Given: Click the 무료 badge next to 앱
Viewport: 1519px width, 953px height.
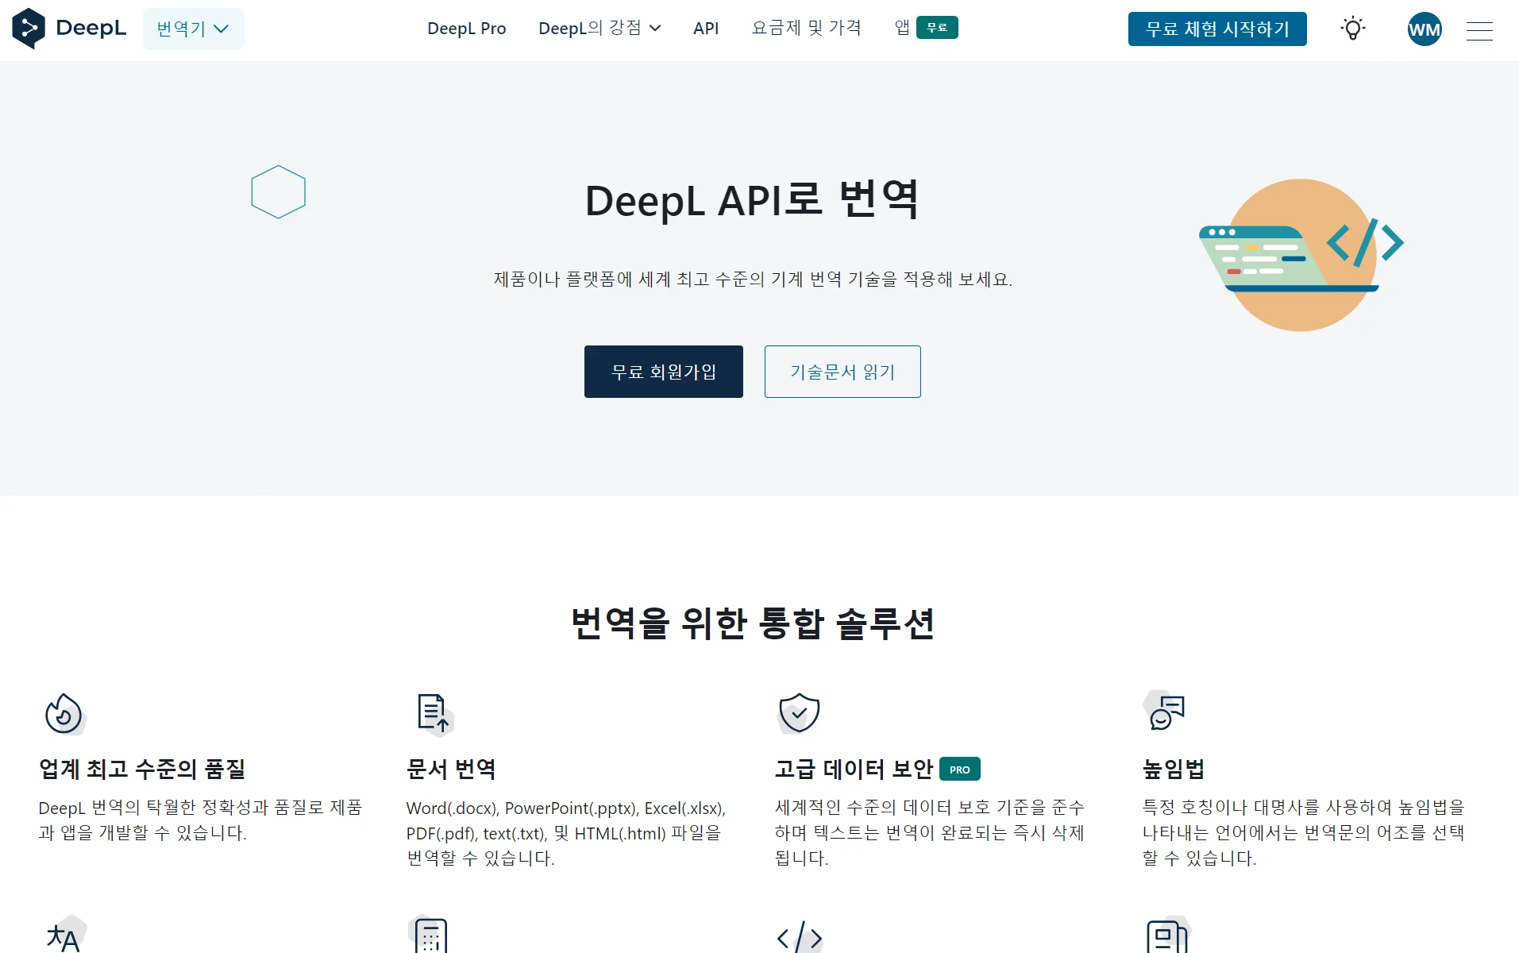Looking at the screenshot, I should [x=937, y=28].
